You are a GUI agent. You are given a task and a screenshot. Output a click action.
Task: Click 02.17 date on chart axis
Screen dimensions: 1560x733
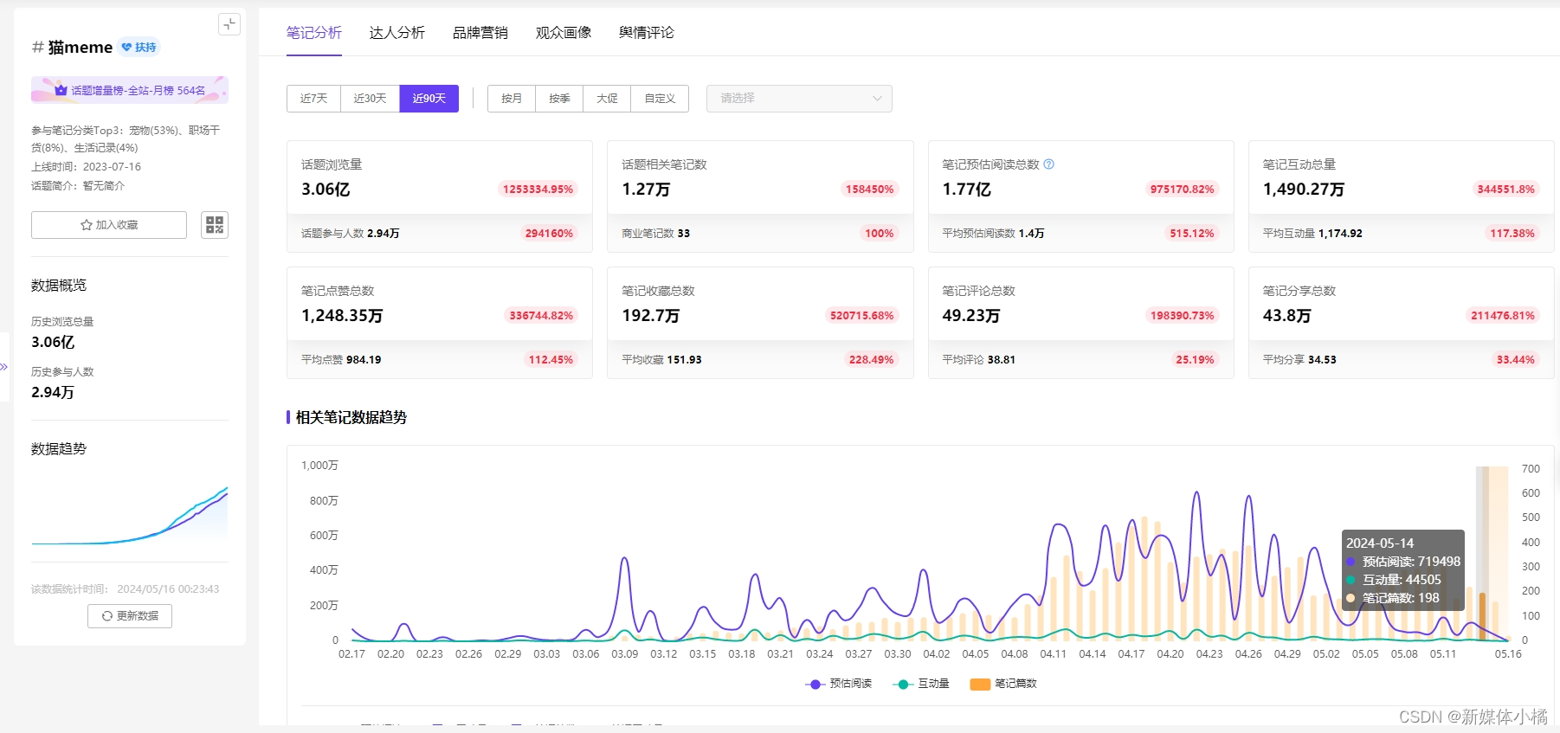(x=351, y=654)
